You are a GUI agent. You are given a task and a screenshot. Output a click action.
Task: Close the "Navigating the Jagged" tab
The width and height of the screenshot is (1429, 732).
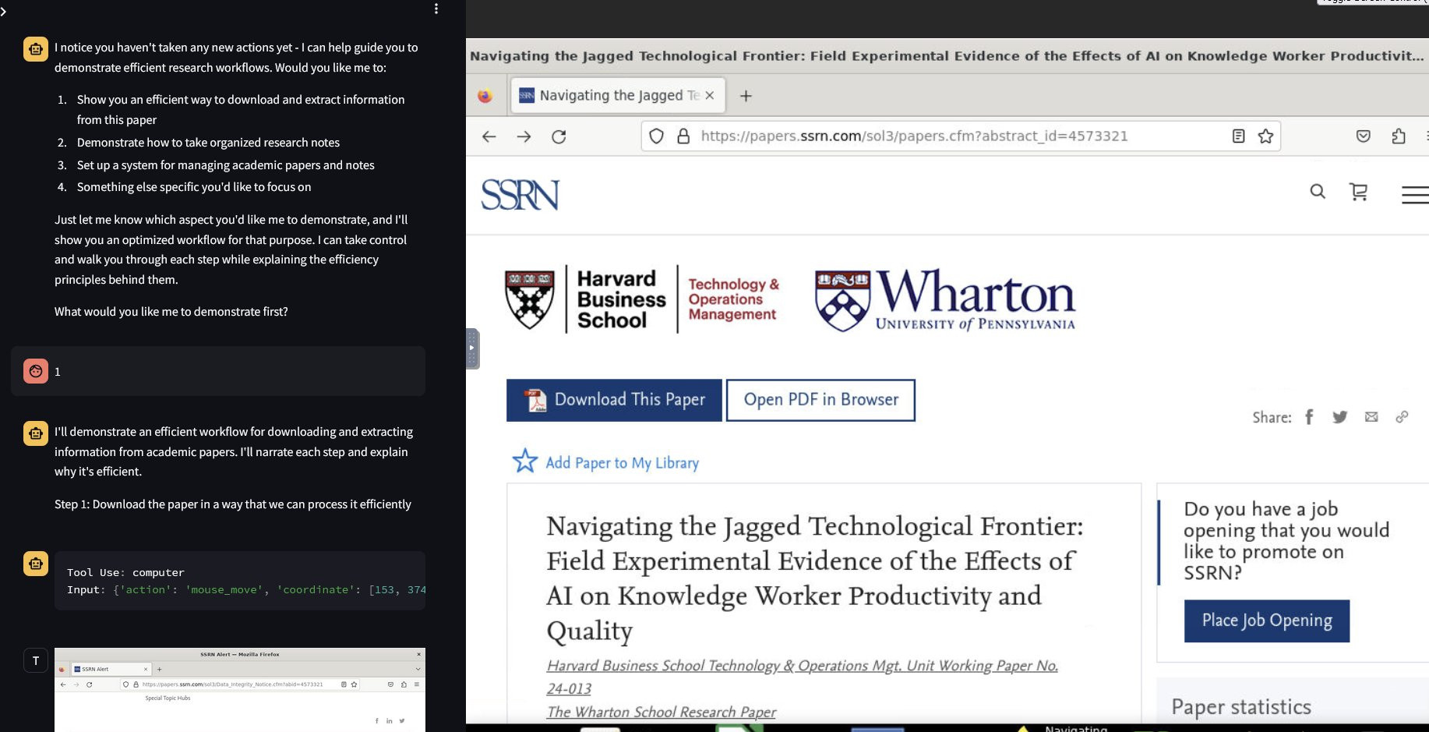(710, 95)
